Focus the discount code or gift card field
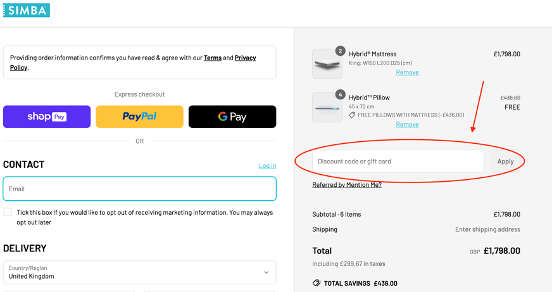Image resolution: width=552 pixels, height=292 pixels. [398, 162]
